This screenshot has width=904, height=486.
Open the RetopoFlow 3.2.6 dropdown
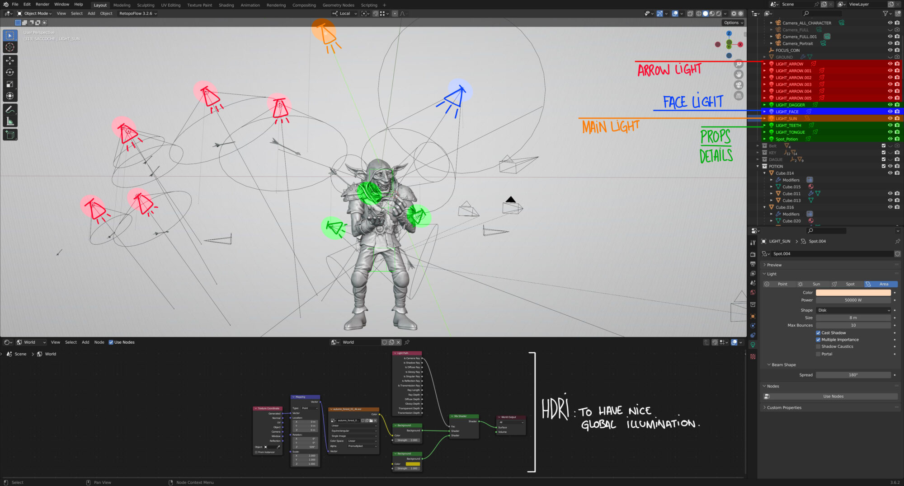pyautogui.click(x=138, y=14)
